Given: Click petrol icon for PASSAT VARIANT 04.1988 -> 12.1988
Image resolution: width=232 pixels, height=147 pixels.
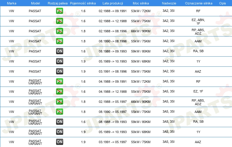Looking at the screenshot, I should [x=59, y=91].
